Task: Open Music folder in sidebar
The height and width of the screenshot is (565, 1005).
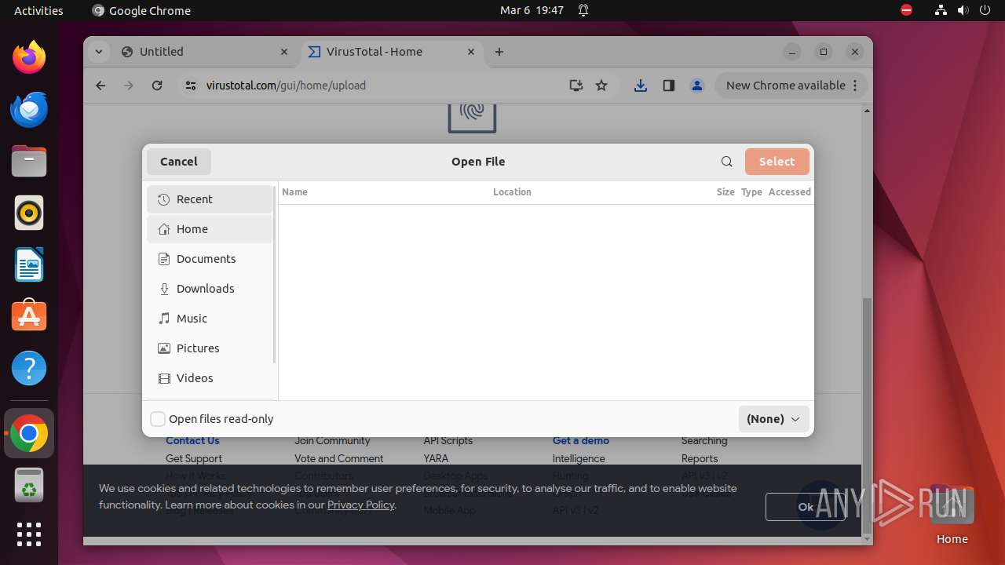Action: pyautogui.click(x=210, y=319)
